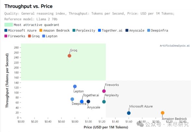195x132 pixels.
Task: Click the Groq data point on chart
Action: coord(69,56)
